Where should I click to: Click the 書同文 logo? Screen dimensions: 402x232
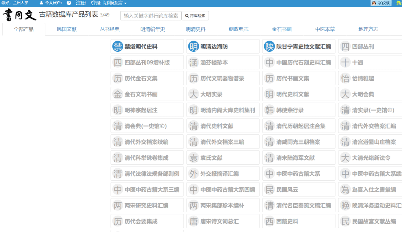coord(19,15)
